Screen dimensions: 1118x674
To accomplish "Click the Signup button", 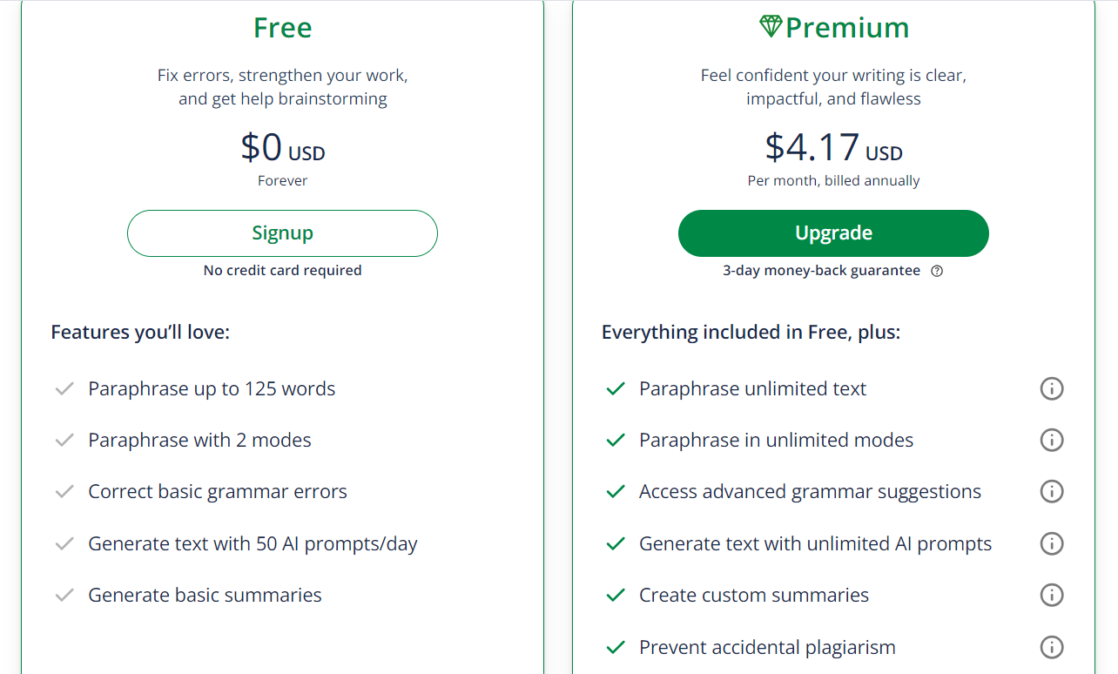I will 282,233.
